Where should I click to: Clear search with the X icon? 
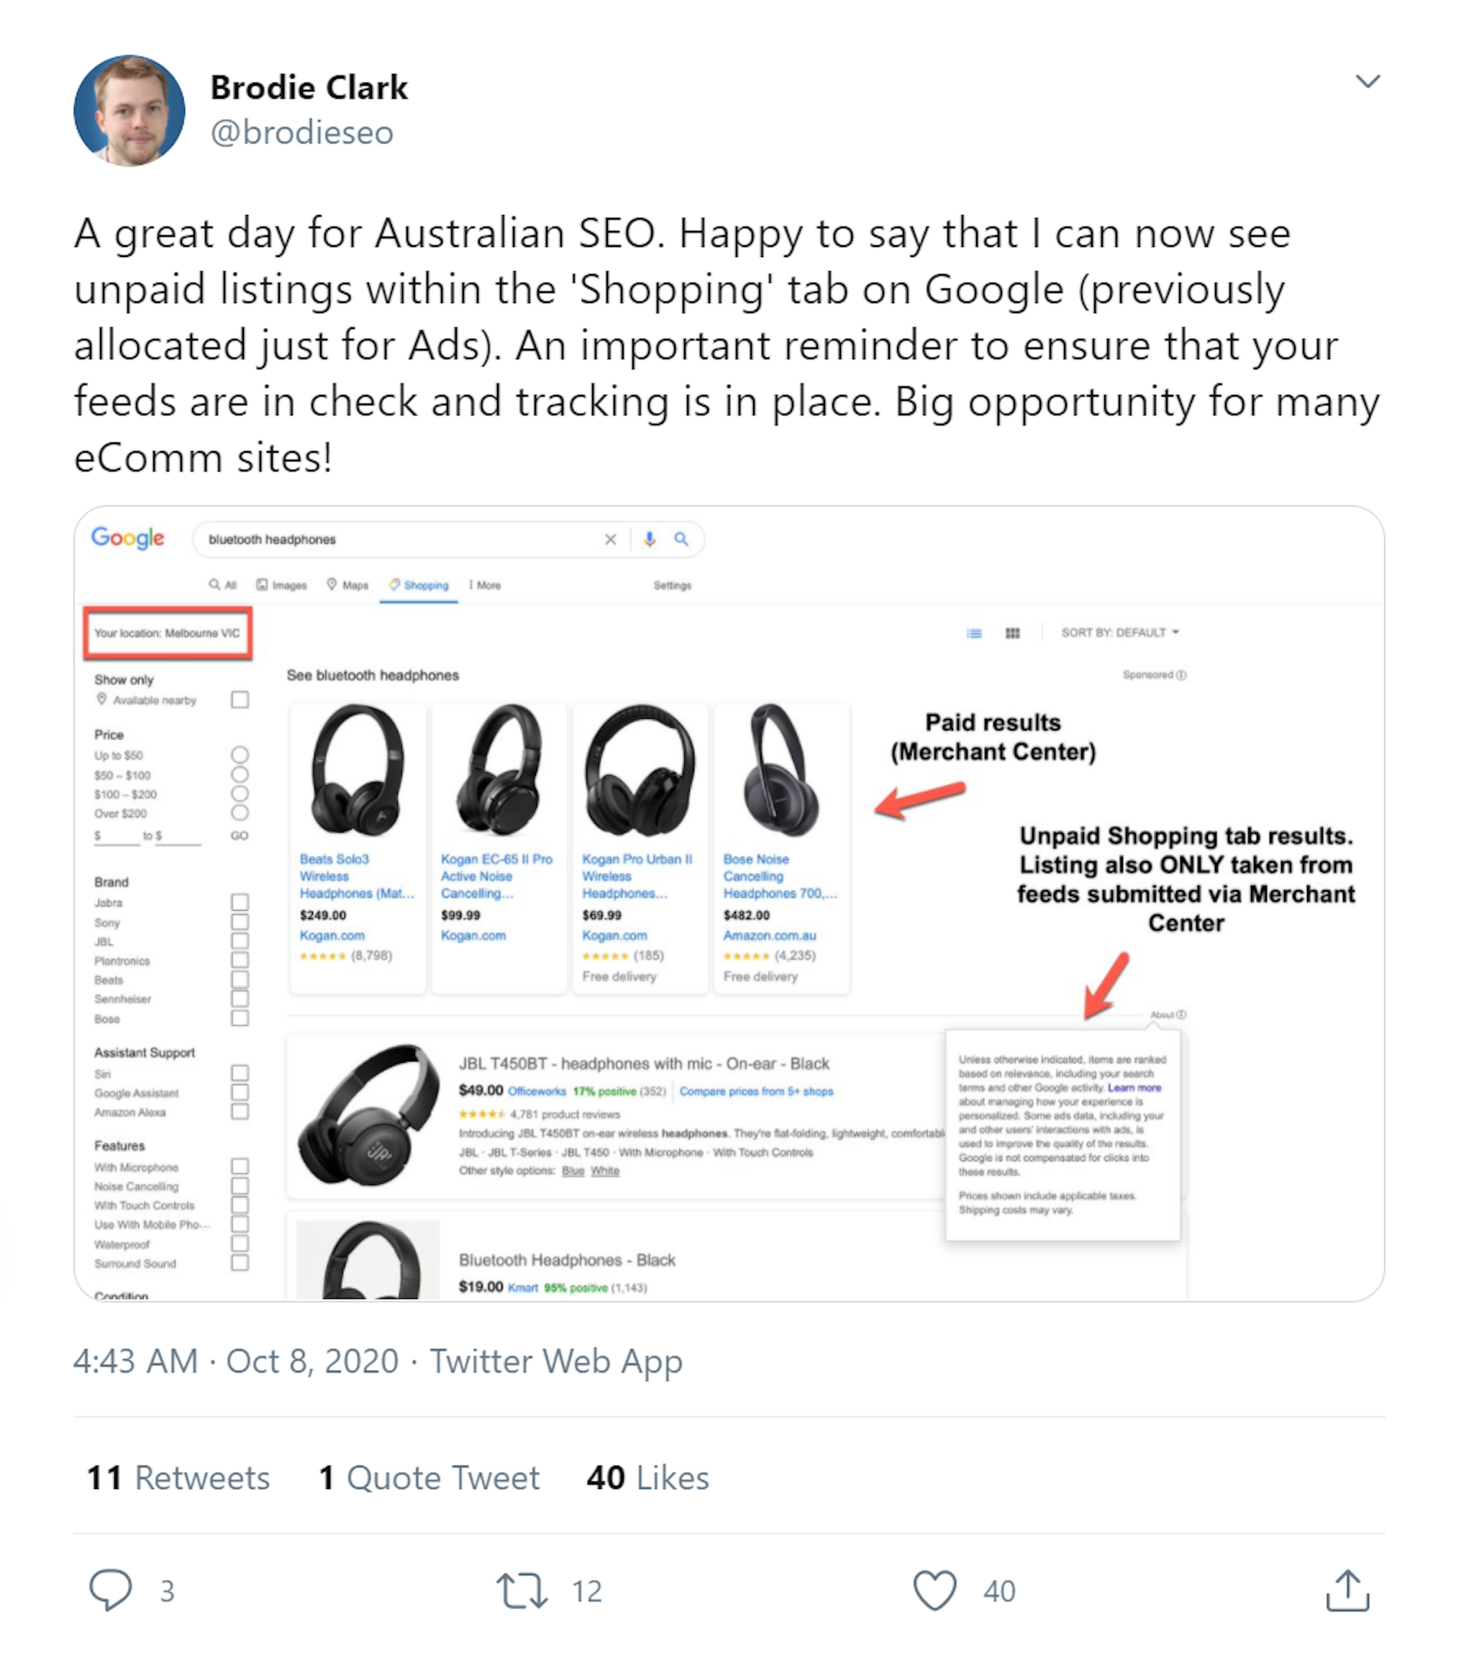[x=610, y=540]
